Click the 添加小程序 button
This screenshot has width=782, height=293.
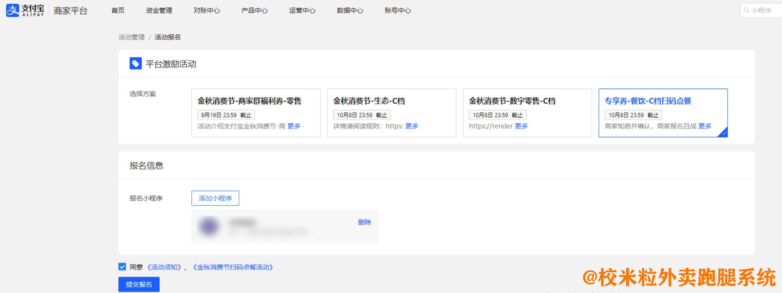215,198
